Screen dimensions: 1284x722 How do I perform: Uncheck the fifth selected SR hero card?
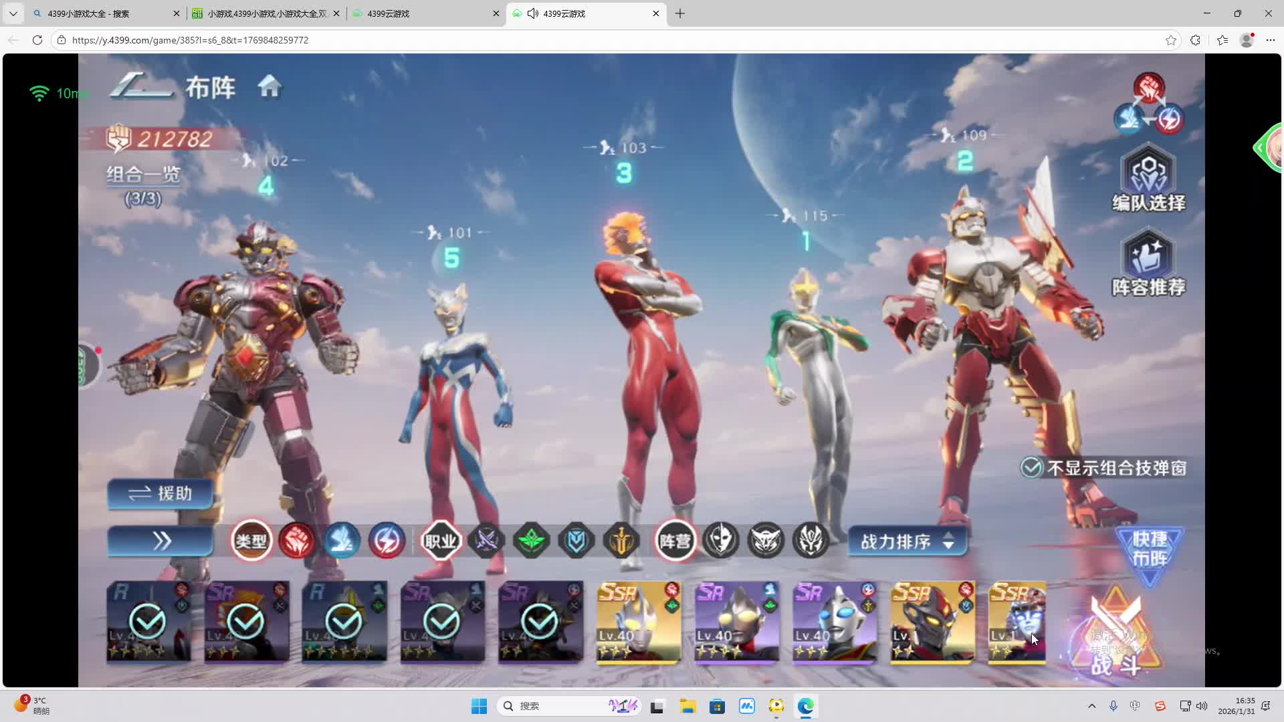click(x=540, y=622)
